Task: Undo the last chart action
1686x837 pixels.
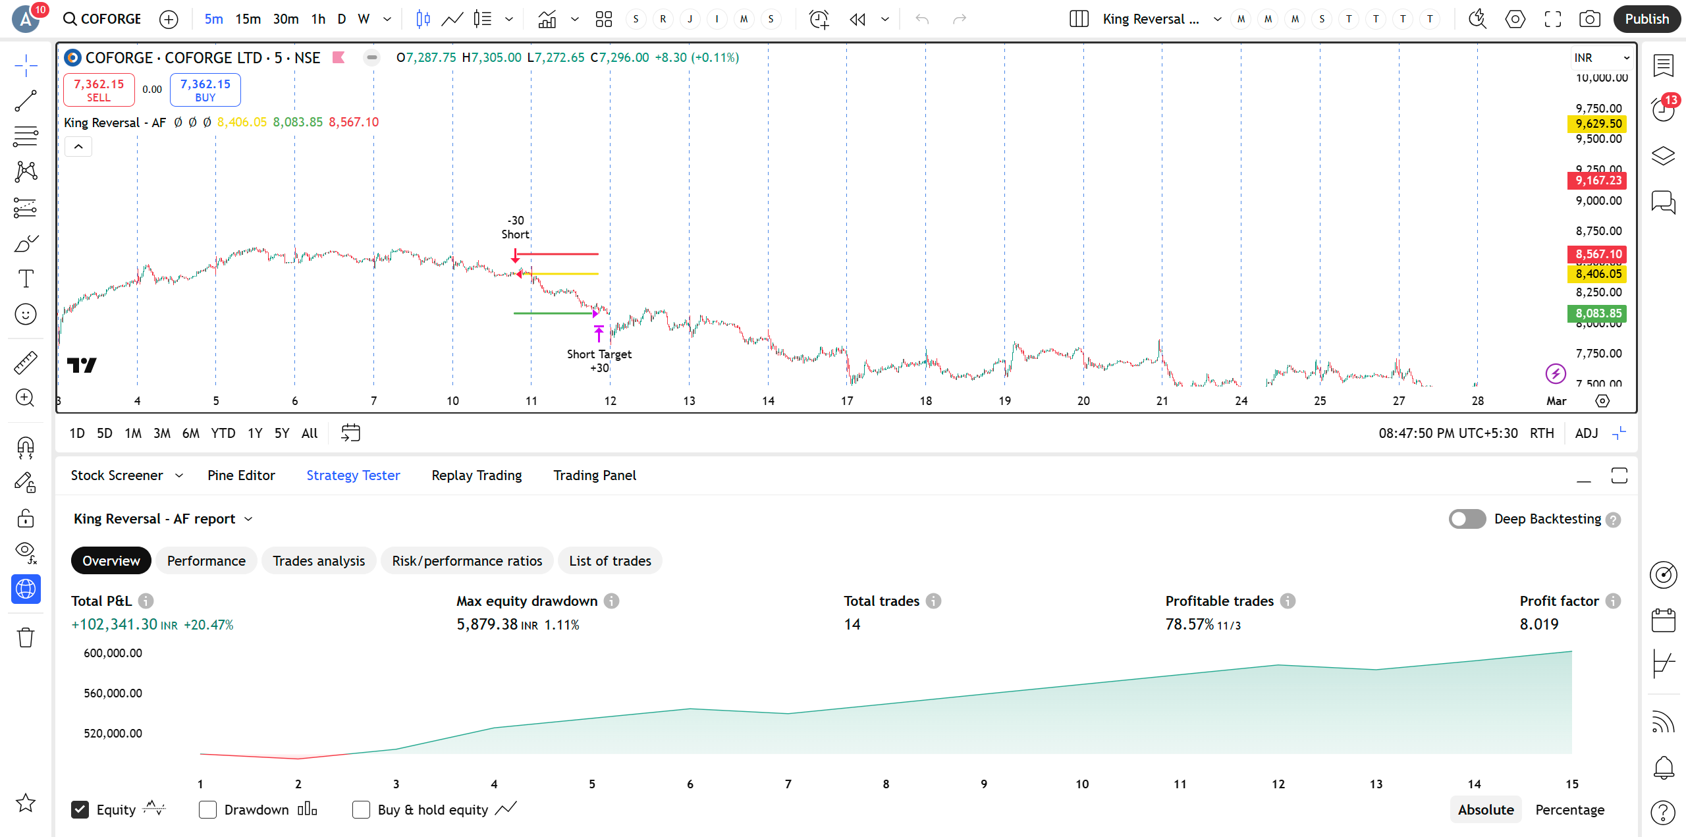Action: (x=922, y=19)
